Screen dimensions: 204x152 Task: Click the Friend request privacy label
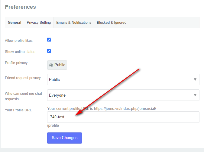pos(23,78)
